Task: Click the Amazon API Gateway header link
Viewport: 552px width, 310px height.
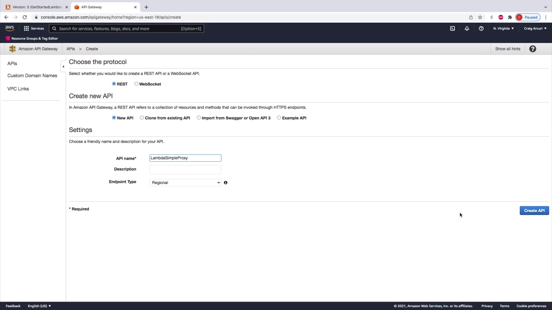Action: coord(38,49)
